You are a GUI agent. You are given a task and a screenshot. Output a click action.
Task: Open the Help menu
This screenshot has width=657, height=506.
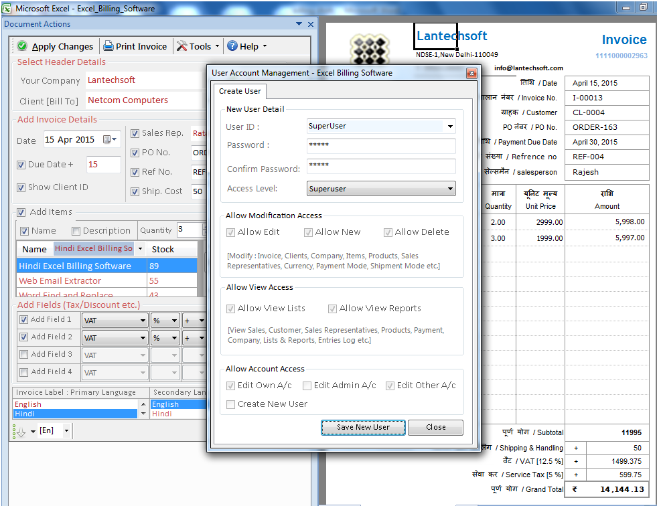(248, 46)
